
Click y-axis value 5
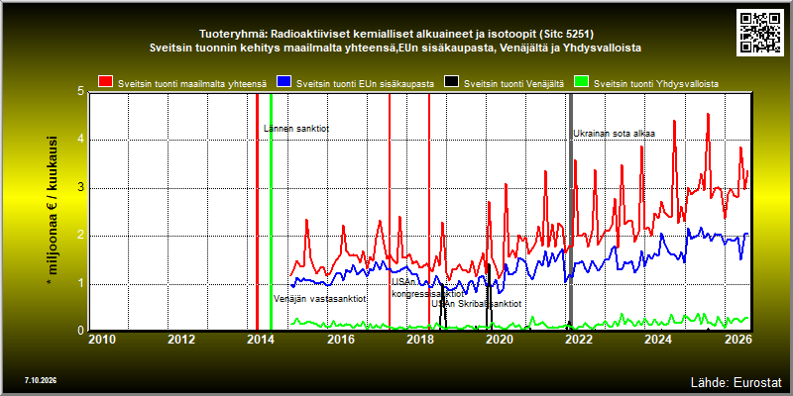[80, 92]
